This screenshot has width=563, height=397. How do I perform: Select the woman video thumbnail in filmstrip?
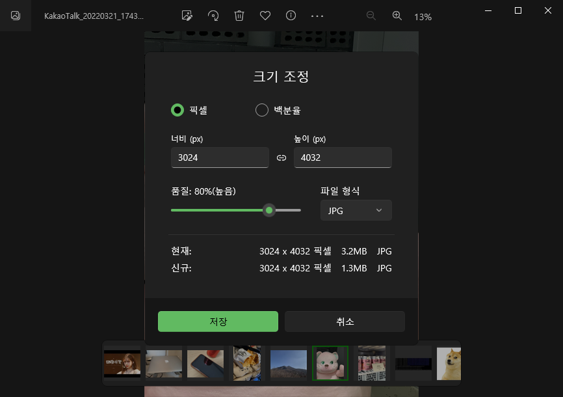122,363
